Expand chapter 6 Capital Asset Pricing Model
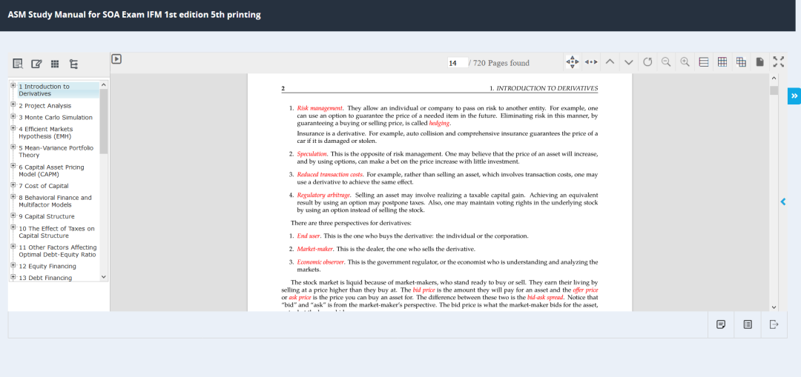This screenshot has height=377, width=801. coord(13,166)
